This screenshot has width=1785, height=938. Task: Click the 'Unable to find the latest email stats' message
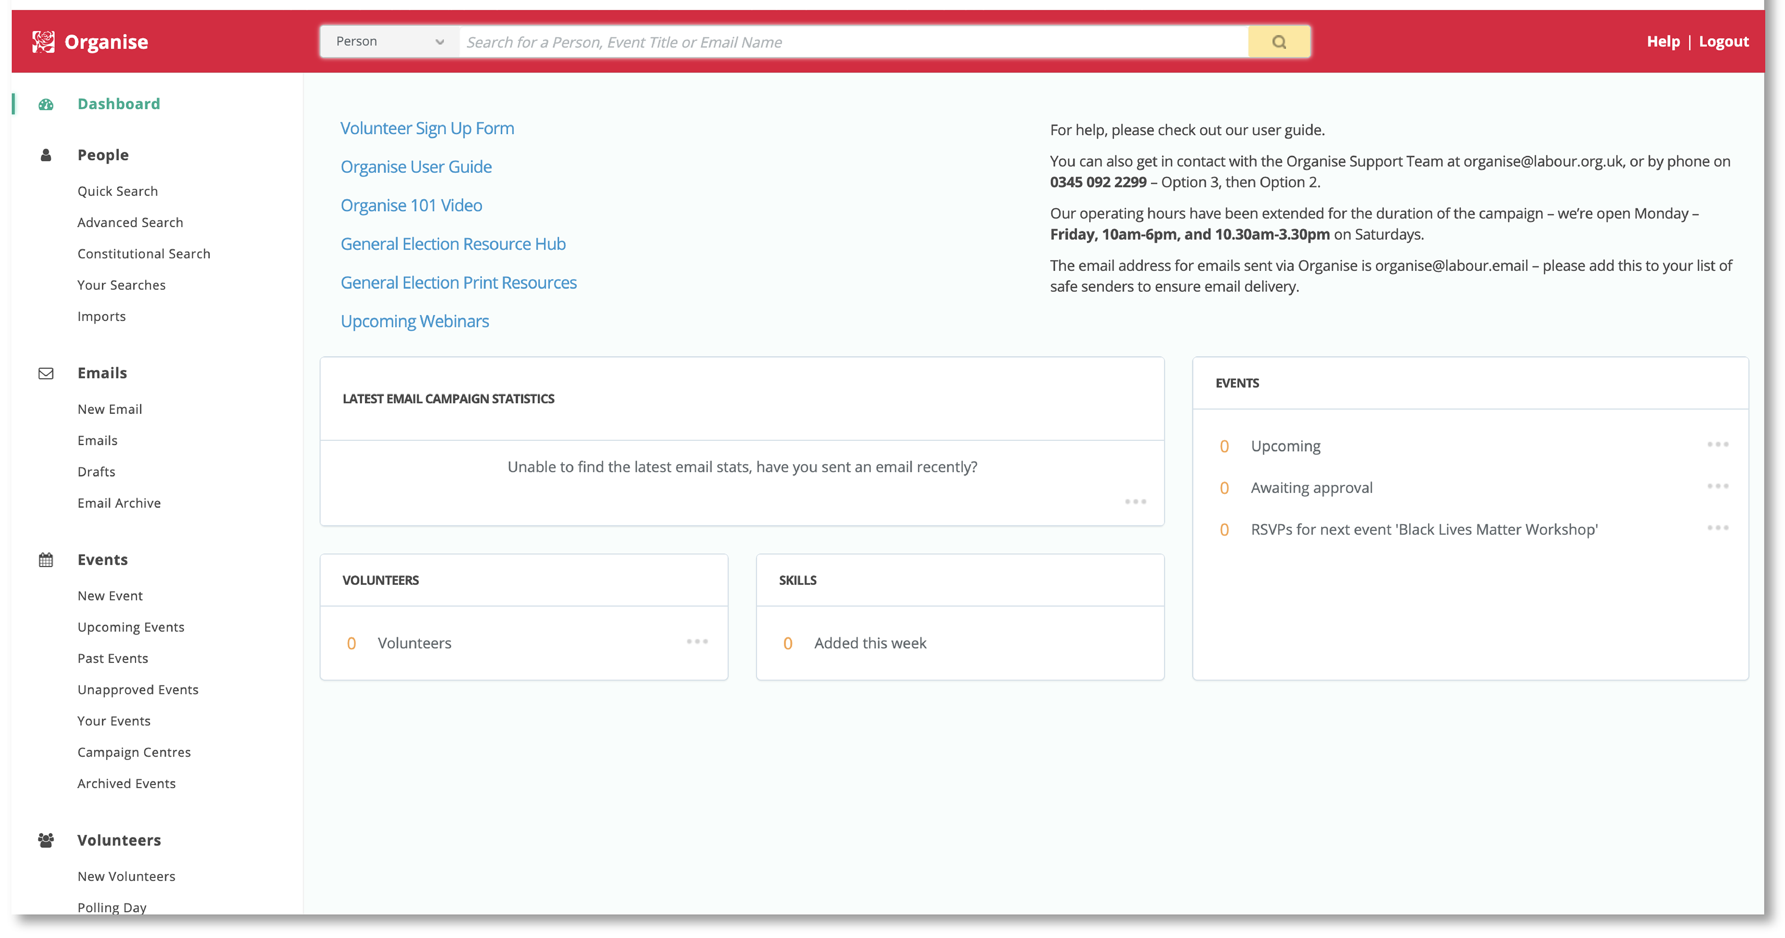[742, 467]
